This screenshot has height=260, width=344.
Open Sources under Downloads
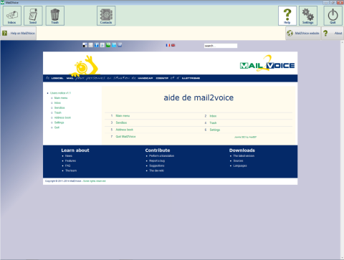pos(238,161)
